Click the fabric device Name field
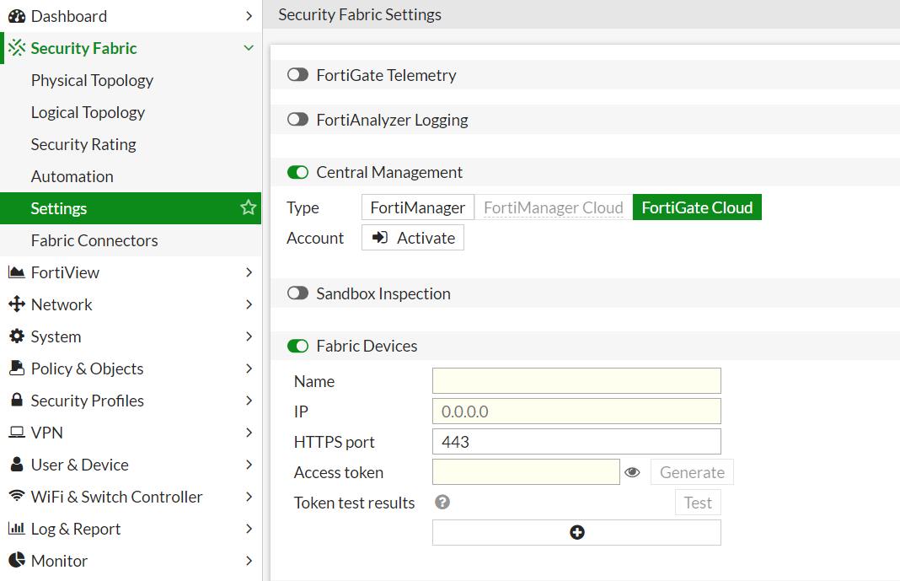Screen dimensions: 900x581 tap(576, 380)
